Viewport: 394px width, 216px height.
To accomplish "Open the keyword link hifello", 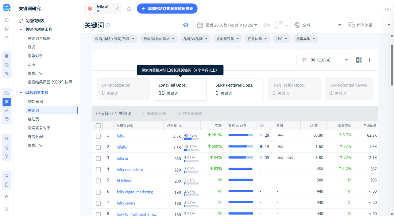I will click(122, 147).
